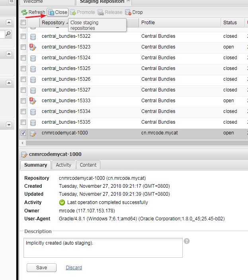The image size is (248, 280).
Task: Click the Drop repository toolbar icon
Action: [128, 12]
